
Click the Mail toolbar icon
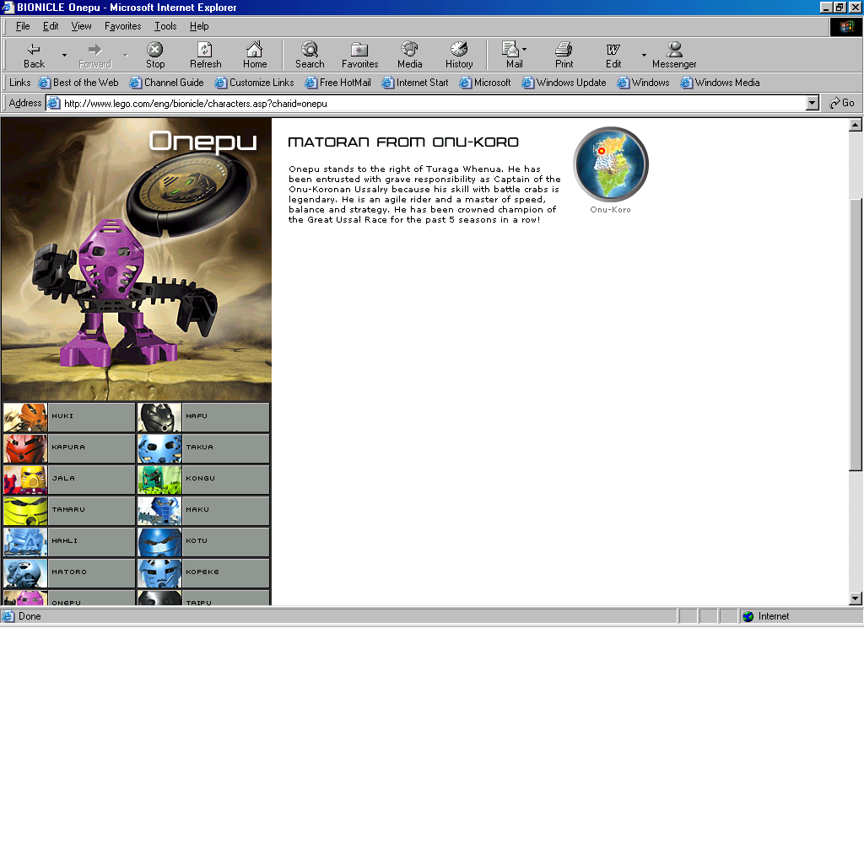[510, 49]
